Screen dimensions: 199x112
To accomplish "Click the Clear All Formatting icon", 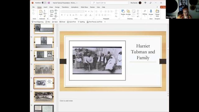I will click(92, 12).
